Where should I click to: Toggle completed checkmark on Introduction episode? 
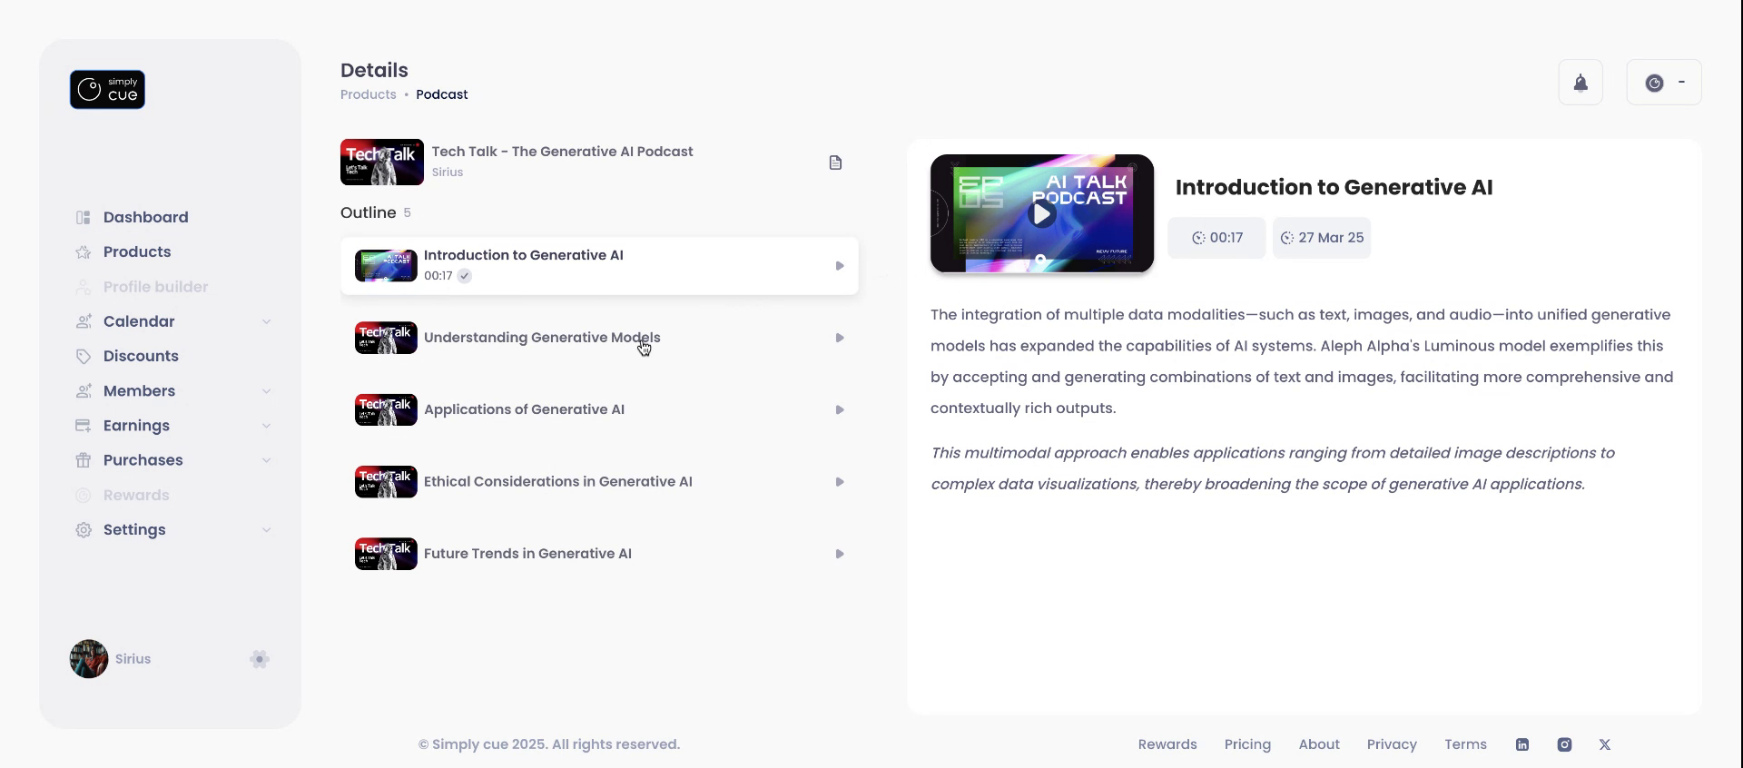(465, 276)
